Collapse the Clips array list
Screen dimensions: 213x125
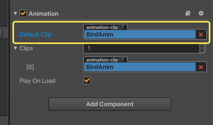15,48
